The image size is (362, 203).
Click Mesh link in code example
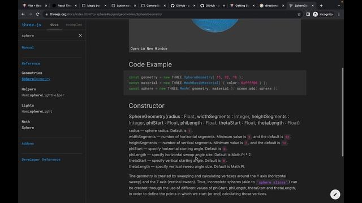(184, 89)
